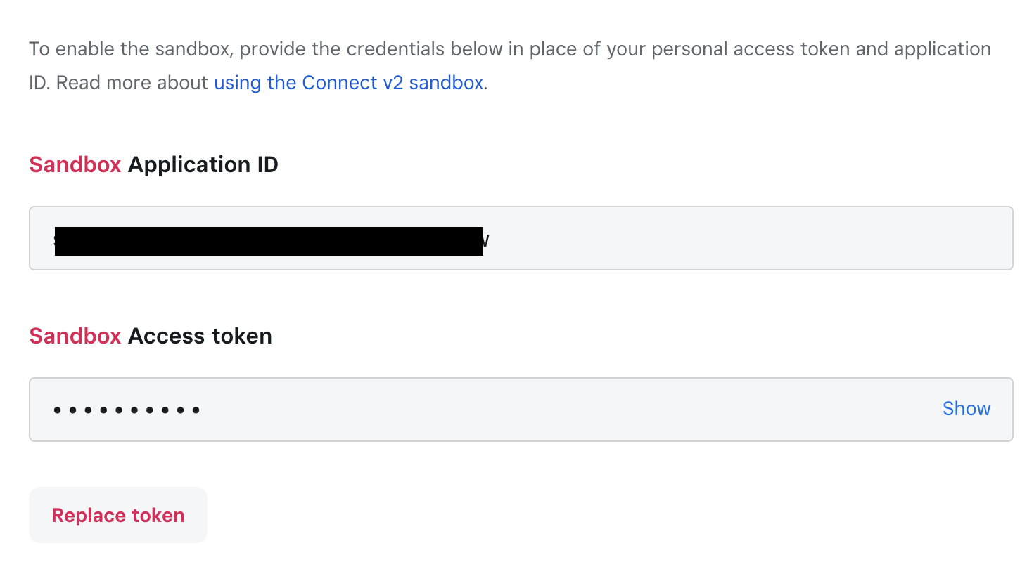This screenshot has height=562, width=1027.
Task: Click the word "sandbox" ending the blue link
Action: pyautogui.click(x=446, y=83)
